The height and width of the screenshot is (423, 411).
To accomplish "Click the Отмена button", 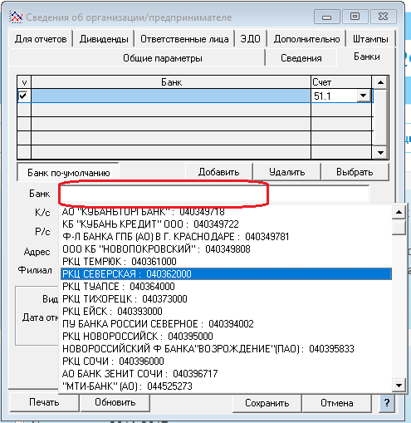I will [337, 403].
